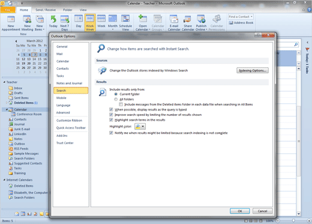This screenshot has height=224, width=312.
Task: Click zoom out minus button
Action: [278, 221]
